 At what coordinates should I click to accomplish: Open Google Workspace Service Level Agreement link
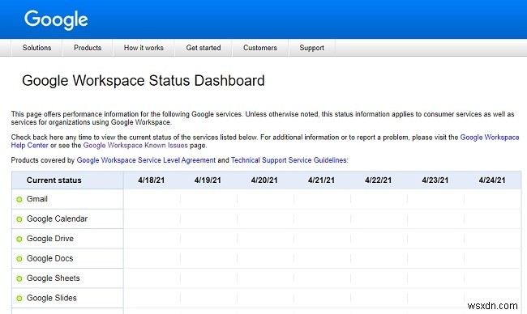tap(146, 160)
